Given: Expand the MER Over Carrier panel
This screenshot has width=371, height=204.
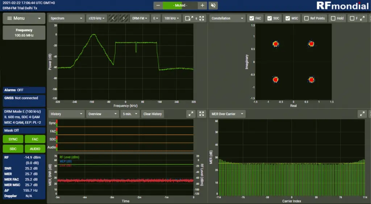Looking at the screenshot, I should 362,114.
